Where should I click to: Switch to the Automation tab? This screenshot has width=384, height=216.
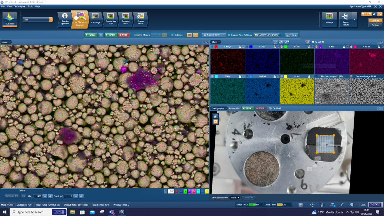234,108
